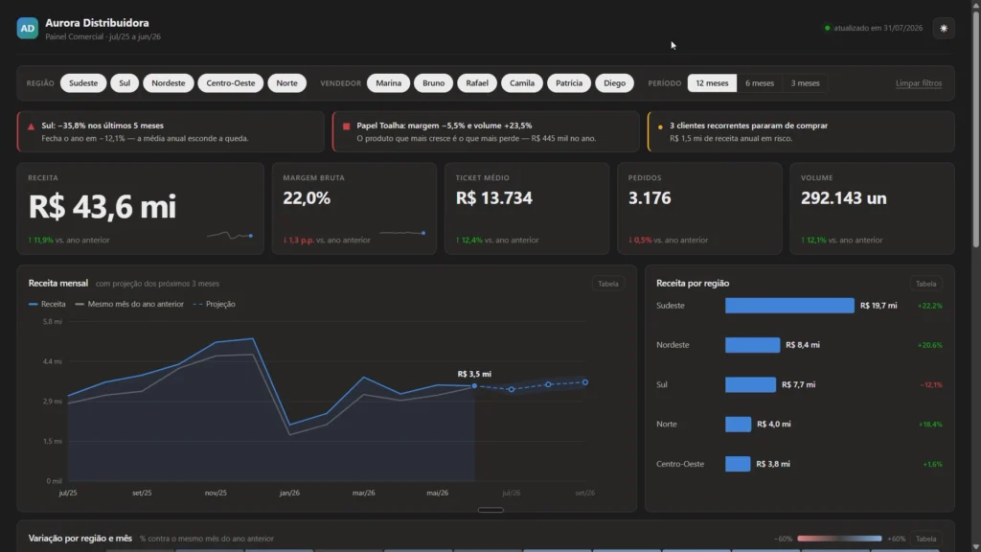Click the Ticket Médio R$ 13.734 card
The width and height of the screenshot is (981, 552).
(x=527, y=208)
